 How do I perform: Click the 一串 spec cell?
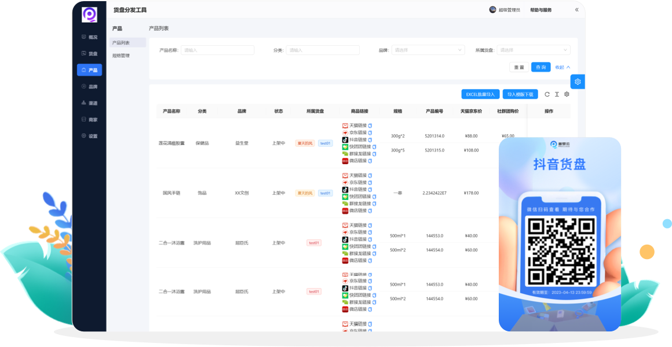pos(398,193)
